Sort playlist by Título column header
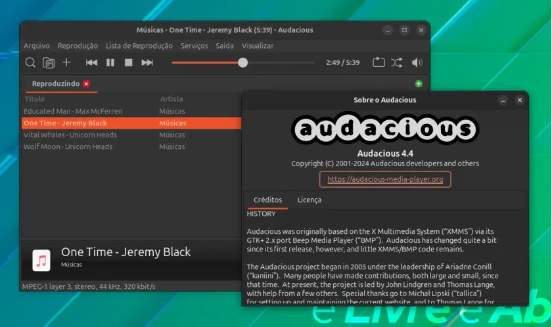Image resolution: width=552 pixels, height=327 pixels. [x=34, y=98]
